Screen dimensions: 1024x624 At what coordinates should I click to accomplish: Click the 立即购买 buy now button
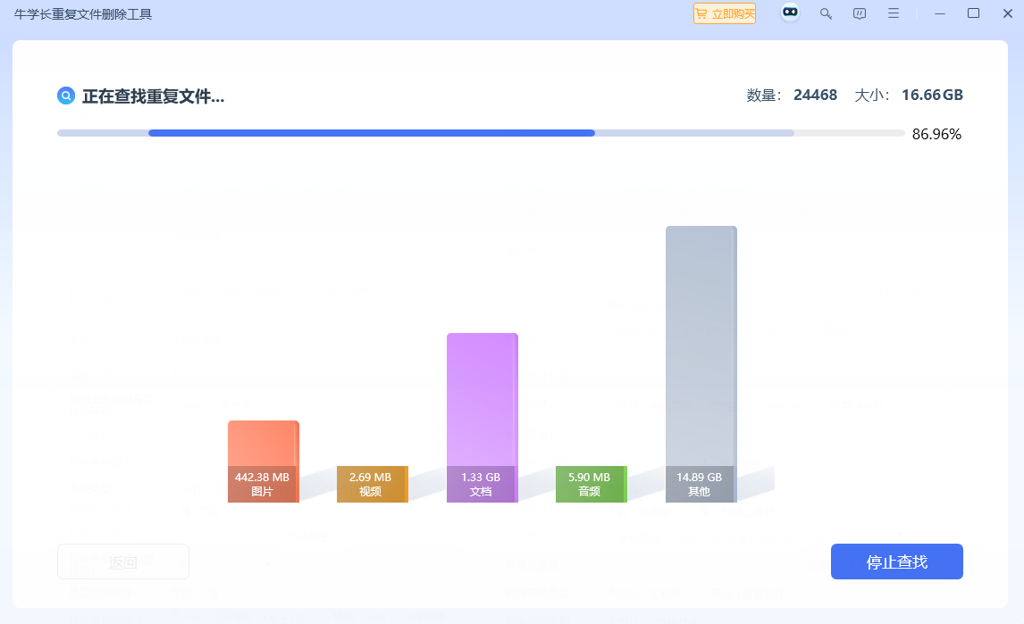pos(725,13)
